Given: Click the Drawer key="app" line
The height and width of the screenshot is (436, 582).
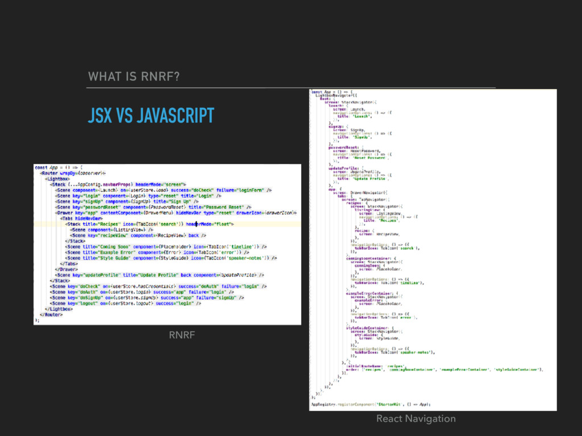Looking at the screenshot, I should [x=176, y=213].
